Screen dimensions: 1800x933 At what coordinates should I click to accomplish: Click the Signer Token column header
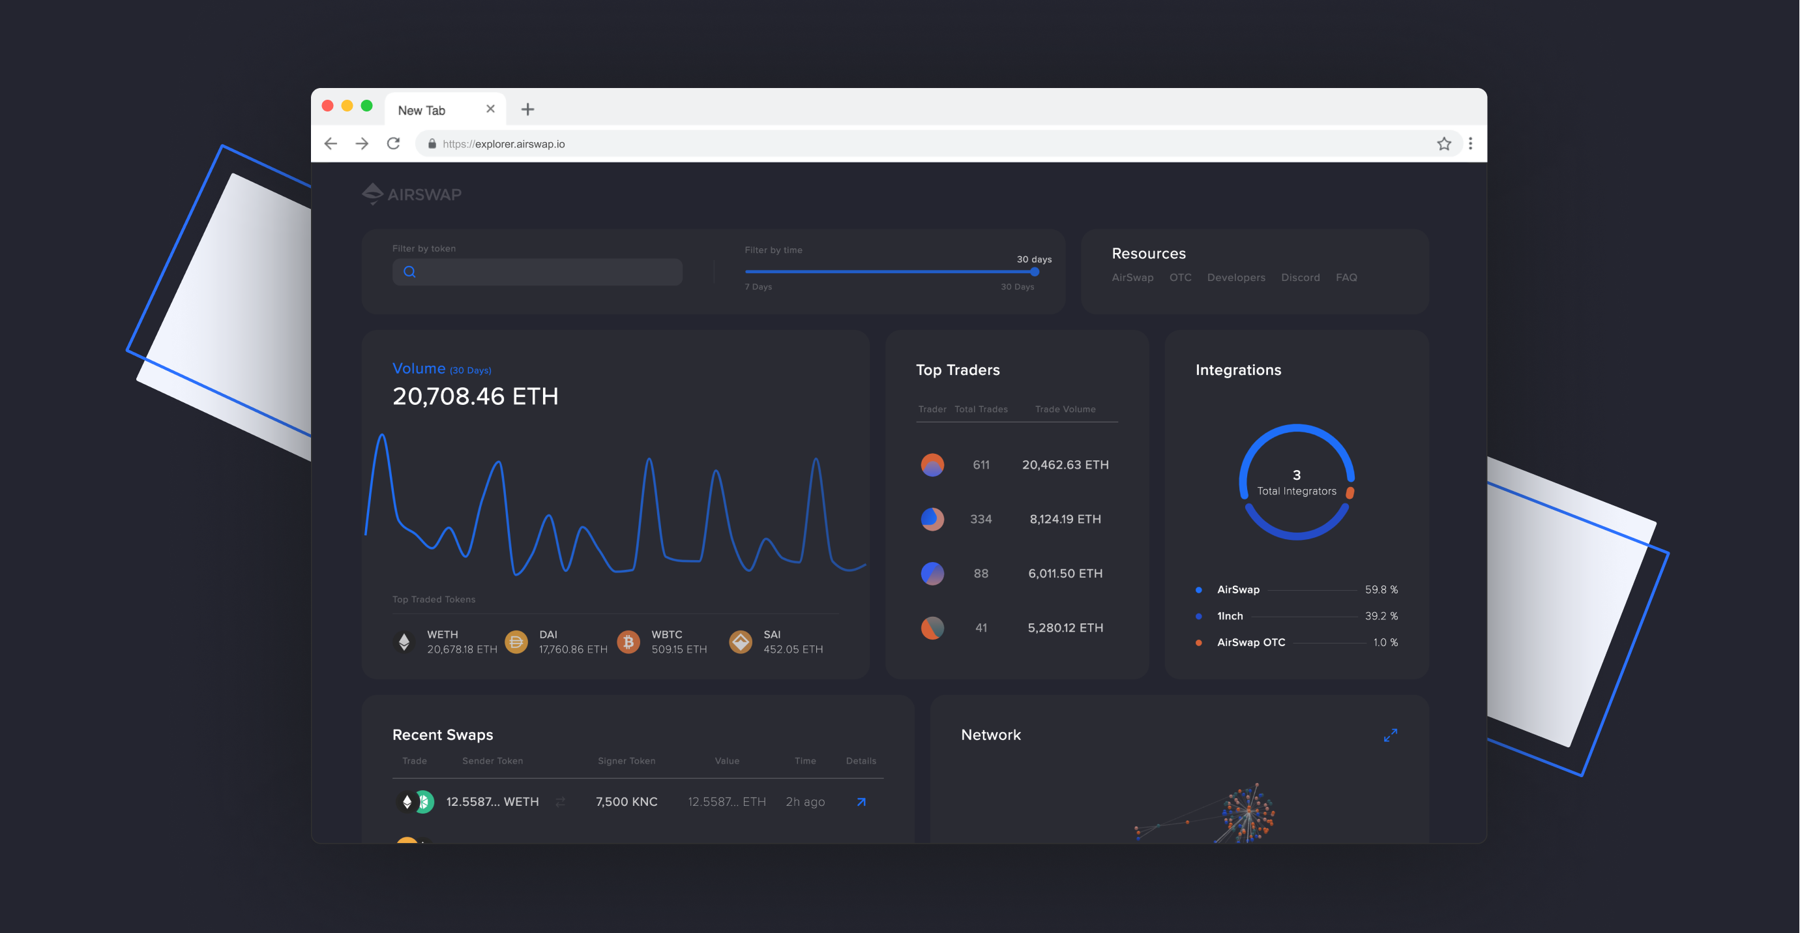627,761
